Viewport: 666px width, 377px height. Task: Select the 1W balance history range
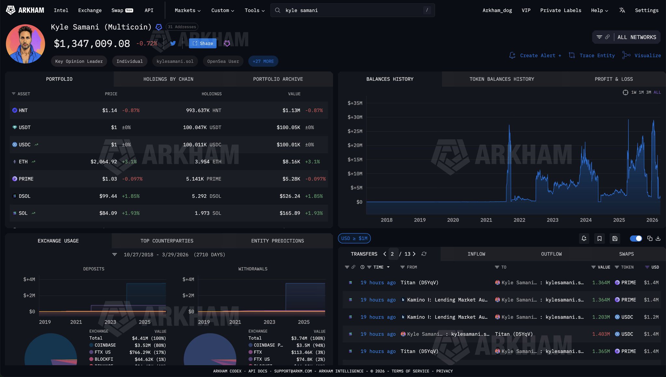633,92
